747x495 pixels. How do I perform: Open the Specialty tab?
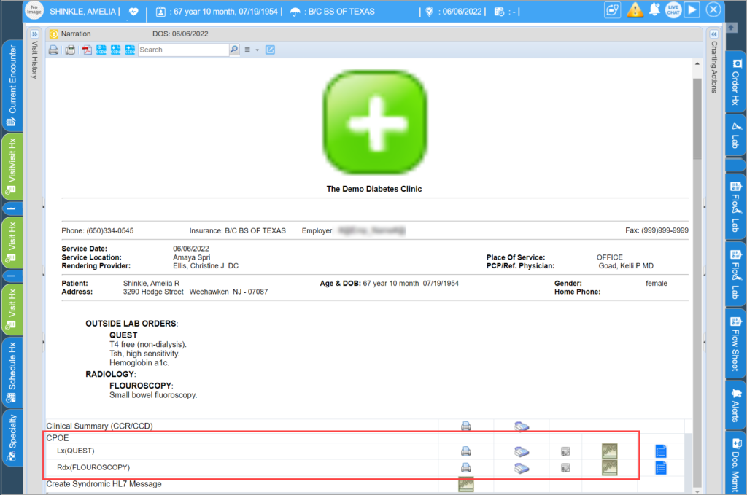point(12,438)
